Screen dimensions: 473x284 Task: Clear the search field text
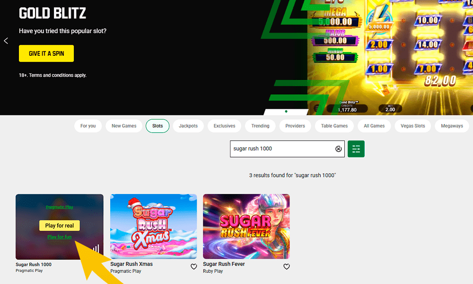338,149
